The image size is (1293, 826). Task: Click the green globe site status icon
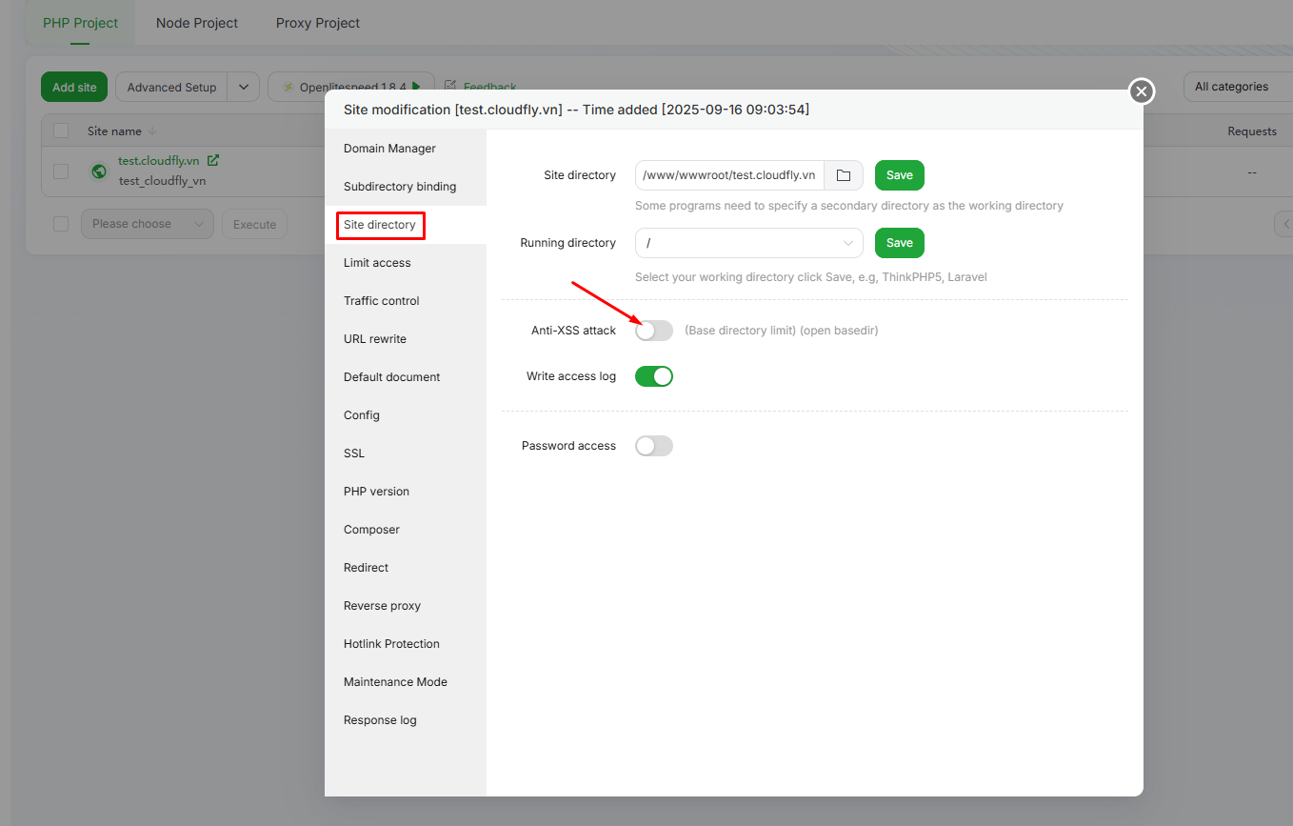[99, 171]
